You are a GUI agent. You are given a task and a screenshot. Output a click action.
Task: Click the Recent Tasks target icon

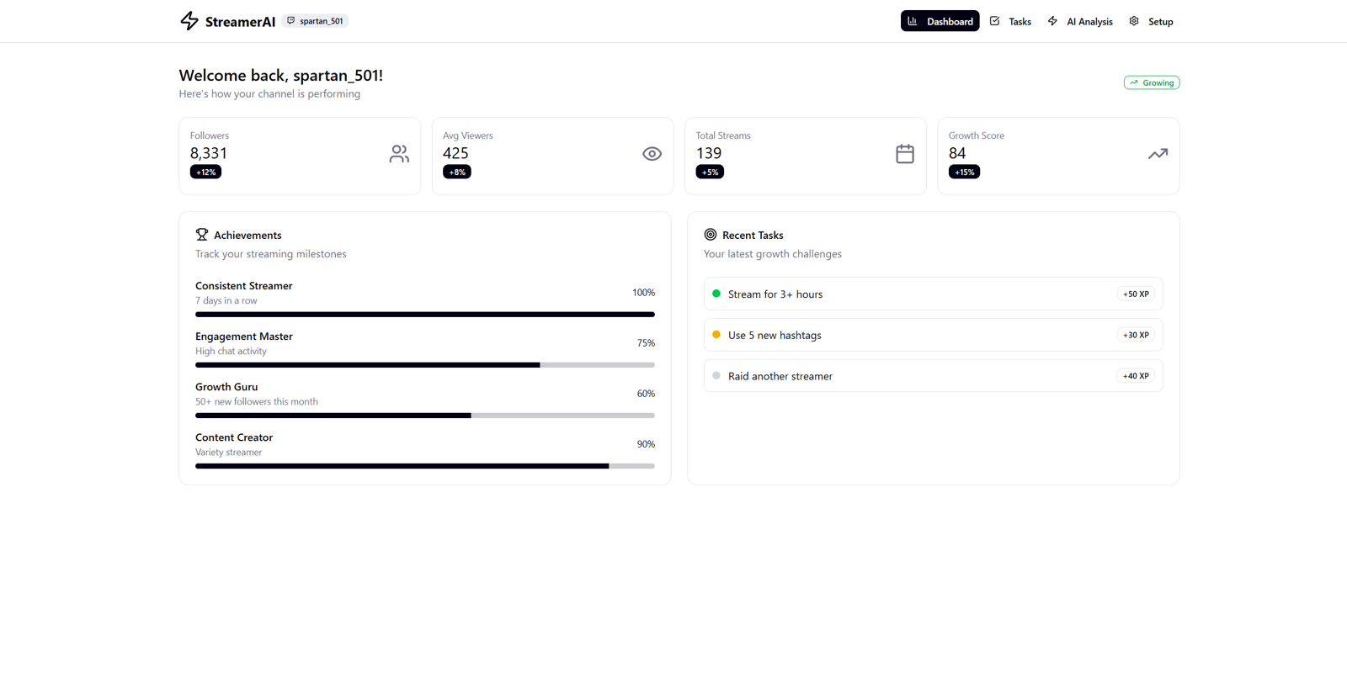click(711, 235)
